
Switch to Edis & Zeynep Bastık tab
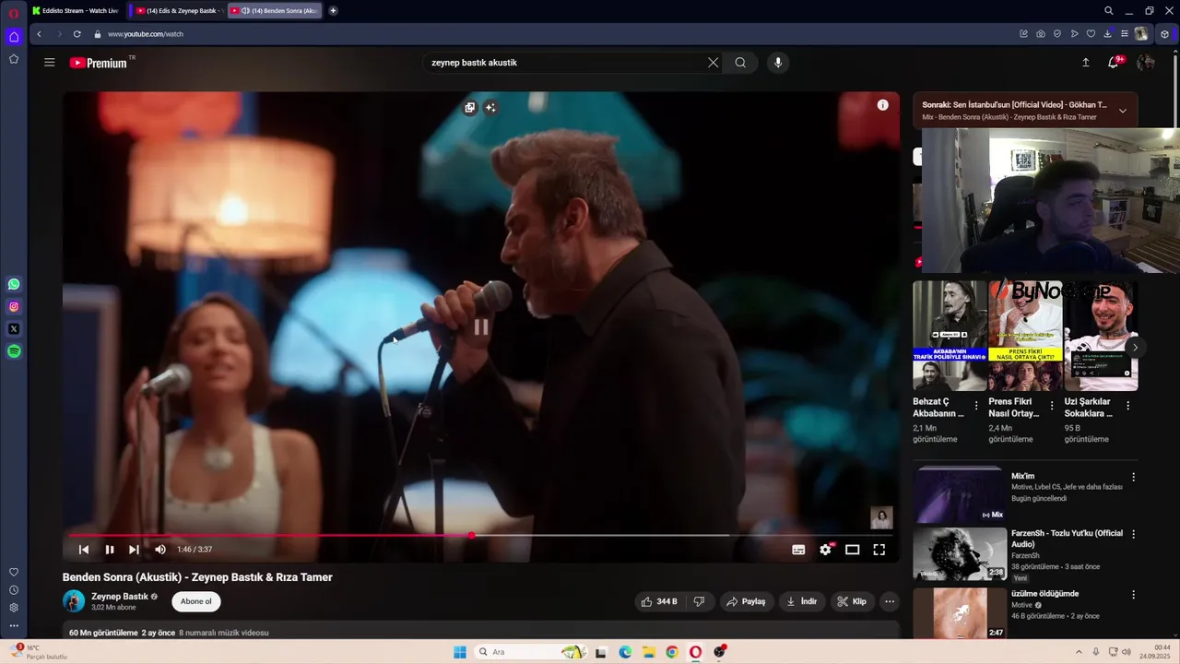(x=178, y=11)
